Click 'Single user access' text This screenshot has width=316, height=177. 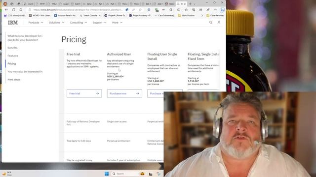tap(117, 121)
